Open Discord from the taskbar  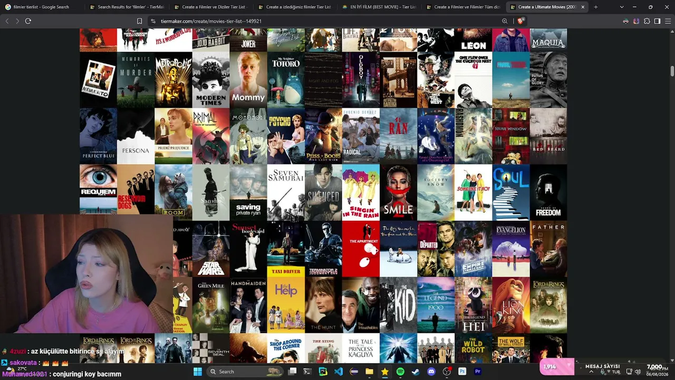coord(431,372)
